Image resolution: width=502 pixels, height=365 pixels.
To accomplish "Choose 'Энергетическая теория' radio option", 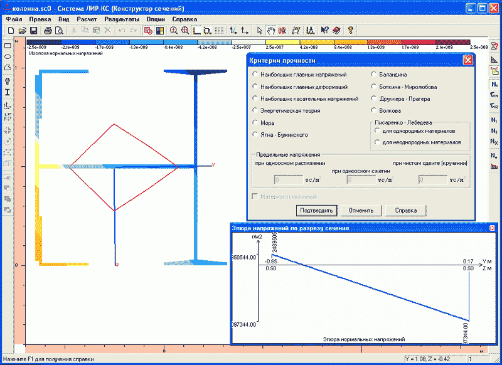I will pyautogui.click(x=254, y=110).
